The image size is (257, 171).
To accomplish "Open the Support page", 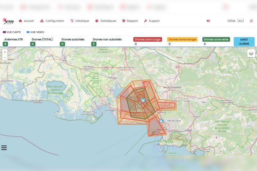I will point(152,21).
